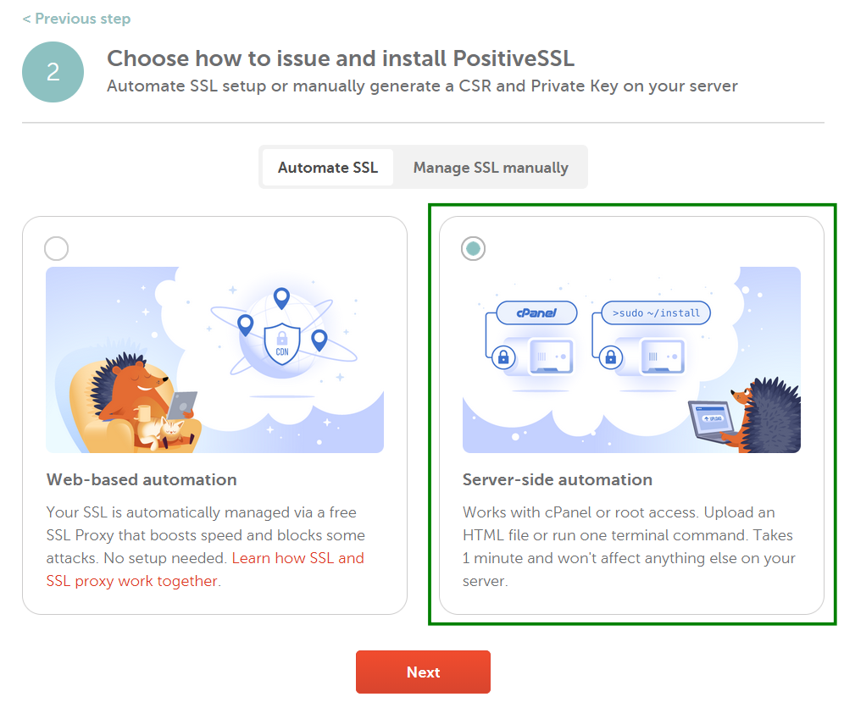844x708 pixels.
Task: Click the Web-based automation card title
Action: click(x=142, y=479)
